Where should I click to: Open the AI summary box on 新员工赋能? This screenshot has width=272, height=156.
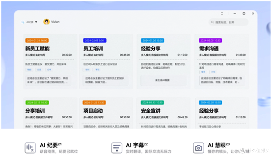pos(49,80)
